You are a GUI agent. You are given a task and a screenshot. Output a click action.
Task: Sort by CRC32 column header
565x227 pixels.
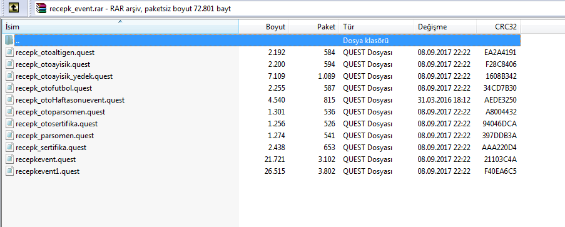[x=498, y=27]
